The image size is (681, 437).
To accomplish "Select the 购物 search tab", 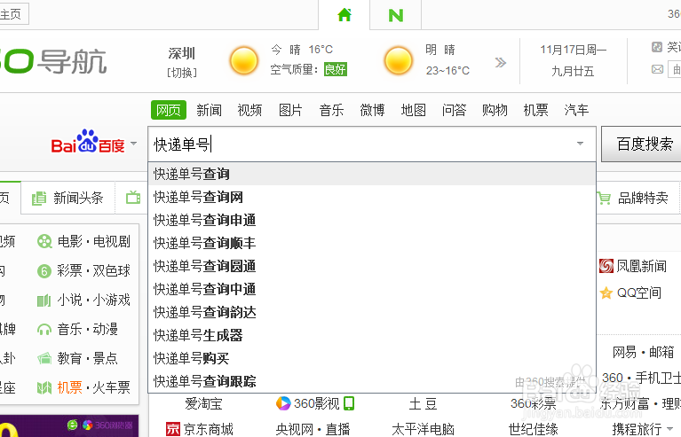I will click(x=495, y=110).
